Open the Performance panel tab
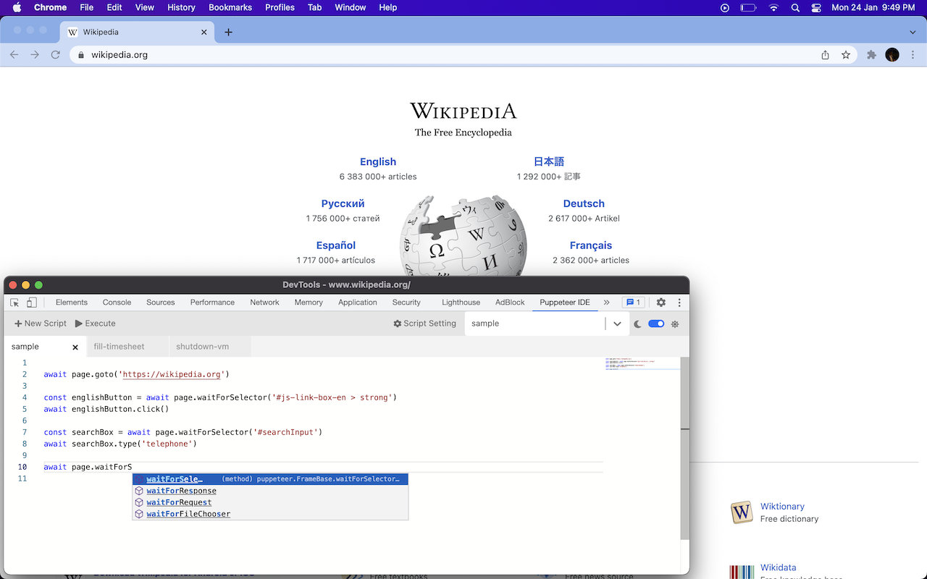 point(212,303)
